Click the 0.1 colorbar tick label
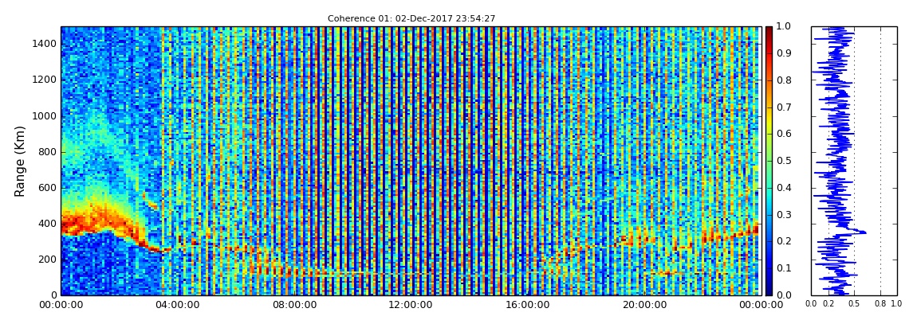The image size is (917, 324). [x=783, y=268]
